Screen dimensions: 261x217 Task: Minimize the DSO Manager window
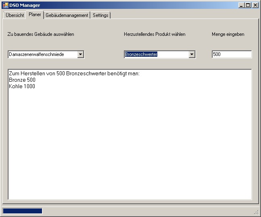[241, 5]
